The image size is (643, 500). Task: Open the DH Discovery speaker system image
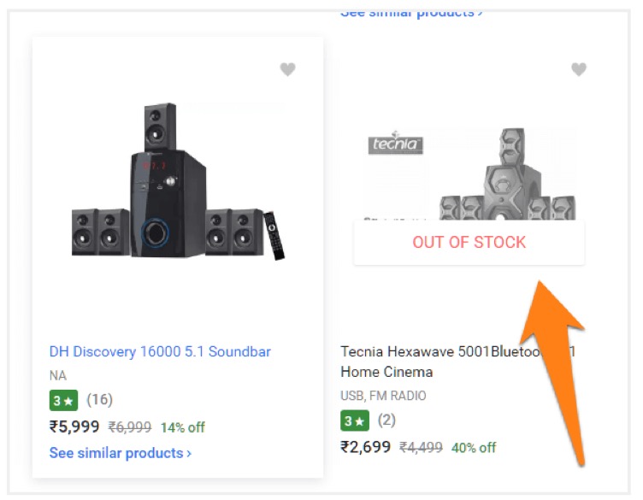[x=178, y=181]
